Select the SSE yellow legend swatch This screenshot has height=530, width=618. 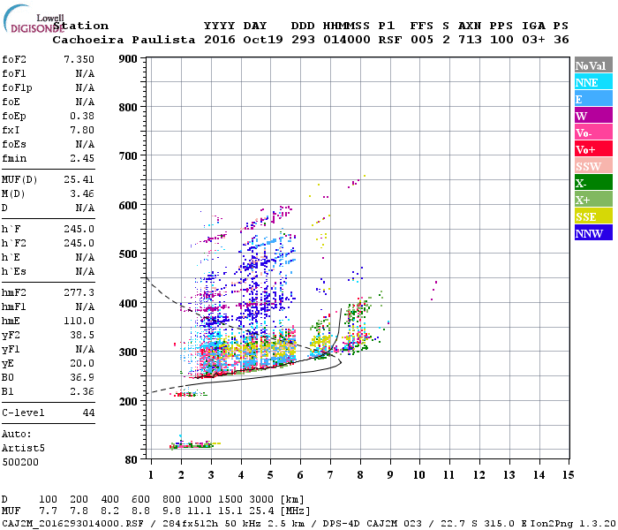[x=593, y=216]
